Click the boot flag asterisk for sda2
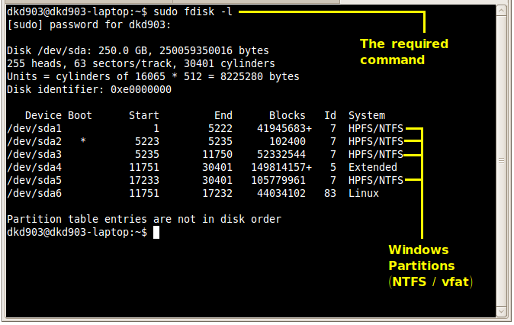 coord(83,141)
